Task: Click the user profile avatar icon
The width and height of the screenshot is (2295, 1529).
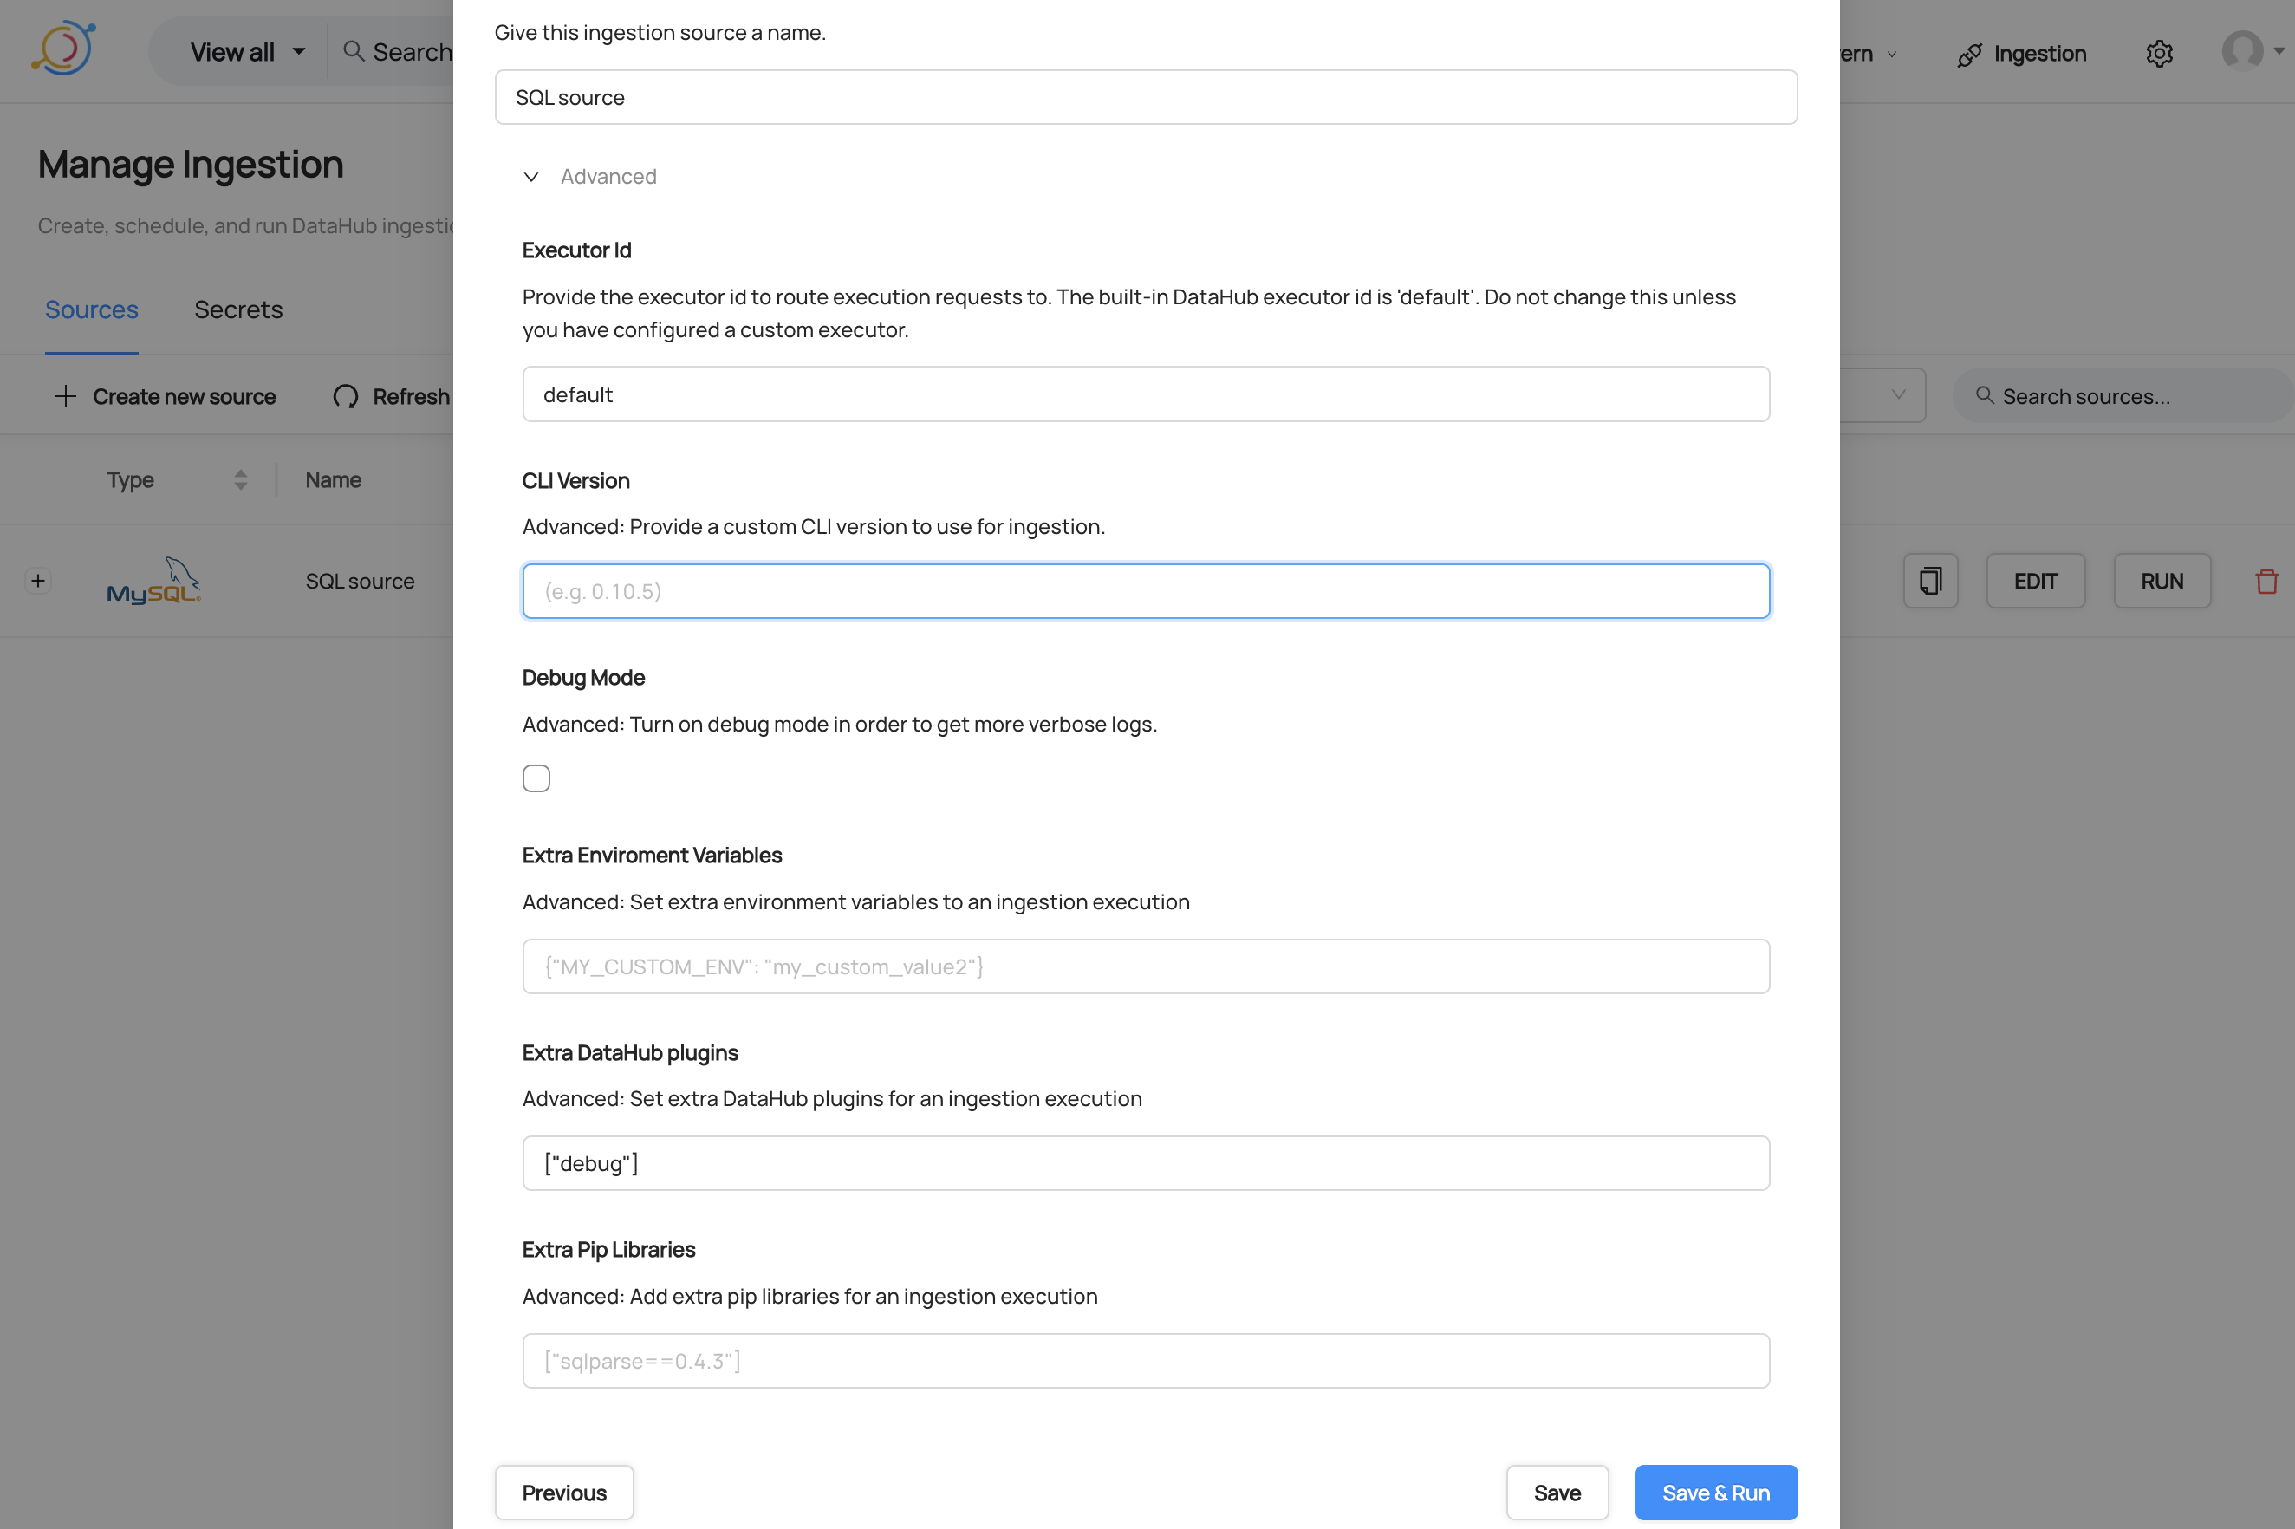Action: [2241, 50]
